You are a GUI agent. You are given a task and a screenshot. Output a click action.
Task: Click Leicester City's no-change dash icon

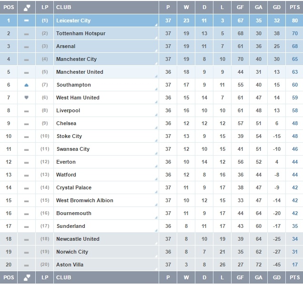point(27,21)
